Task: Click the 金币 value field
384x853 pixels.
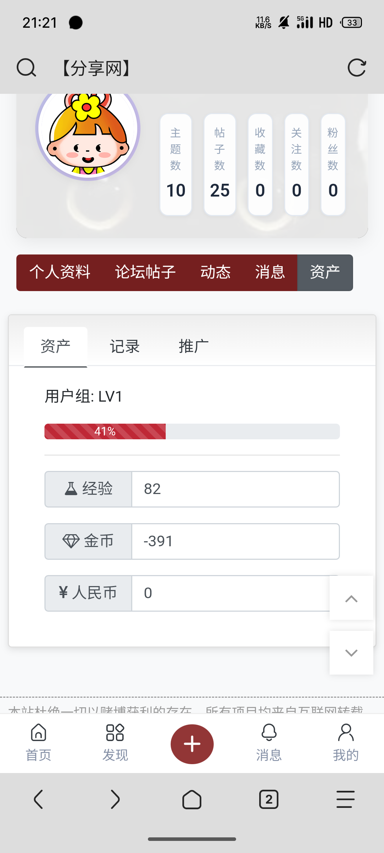Action: [235, 541]
